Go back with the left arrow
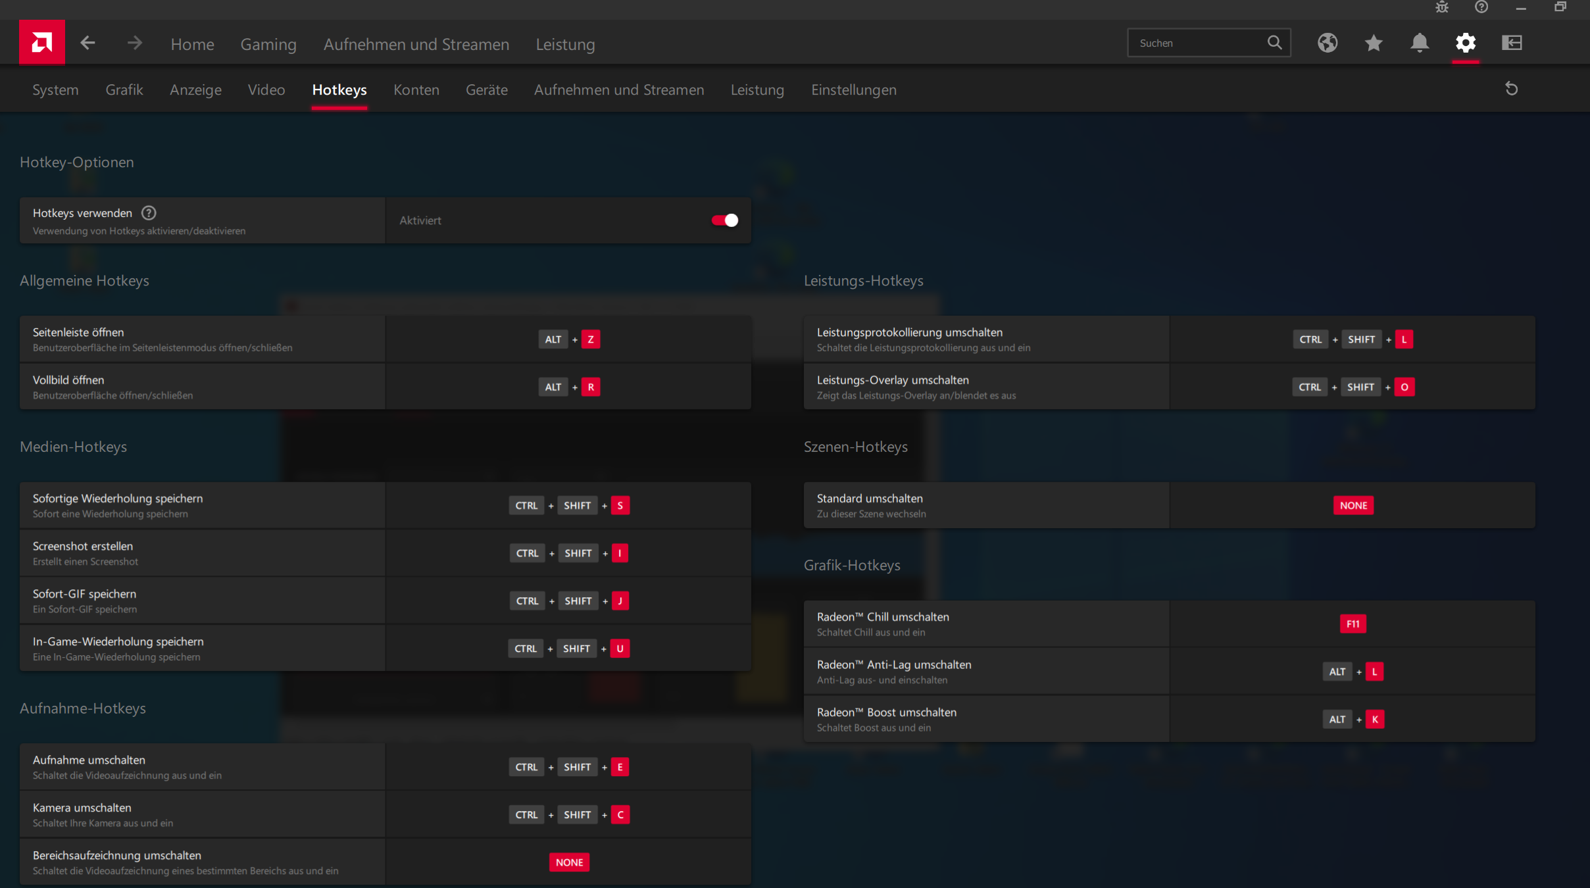Image resolution: width=1590 pixels, height=888 pixels. coord(87,43)
